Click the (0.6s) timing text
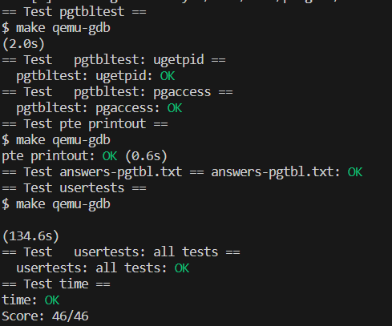Viewport: 392px width, 326px height. pyautogui.click(x=146, y=156)
